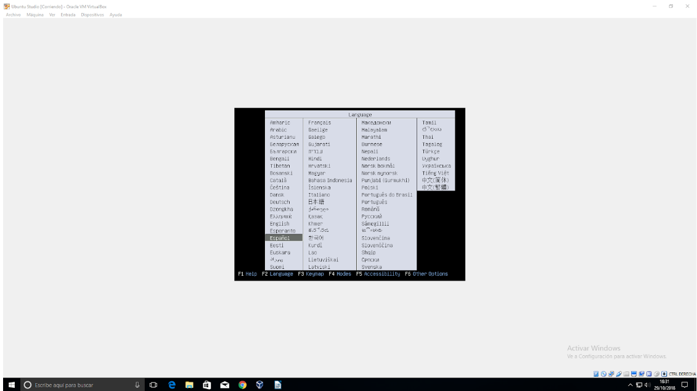The image size is (697, 391).
Task: Click the Windows search input field
Action: (x=80, y=385)
